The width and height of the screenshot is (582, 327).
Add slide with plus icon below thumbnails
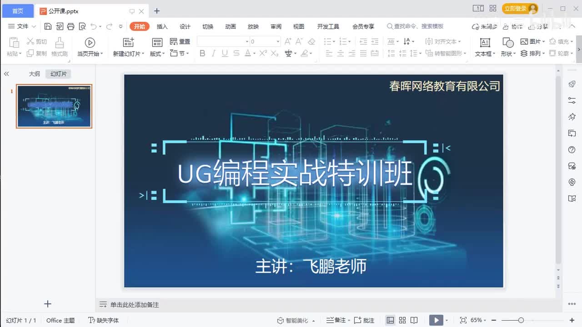48,304
